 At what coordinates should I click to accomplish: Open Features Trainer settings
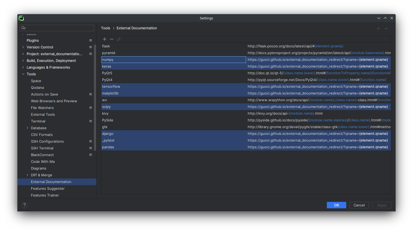coord(45,195)
